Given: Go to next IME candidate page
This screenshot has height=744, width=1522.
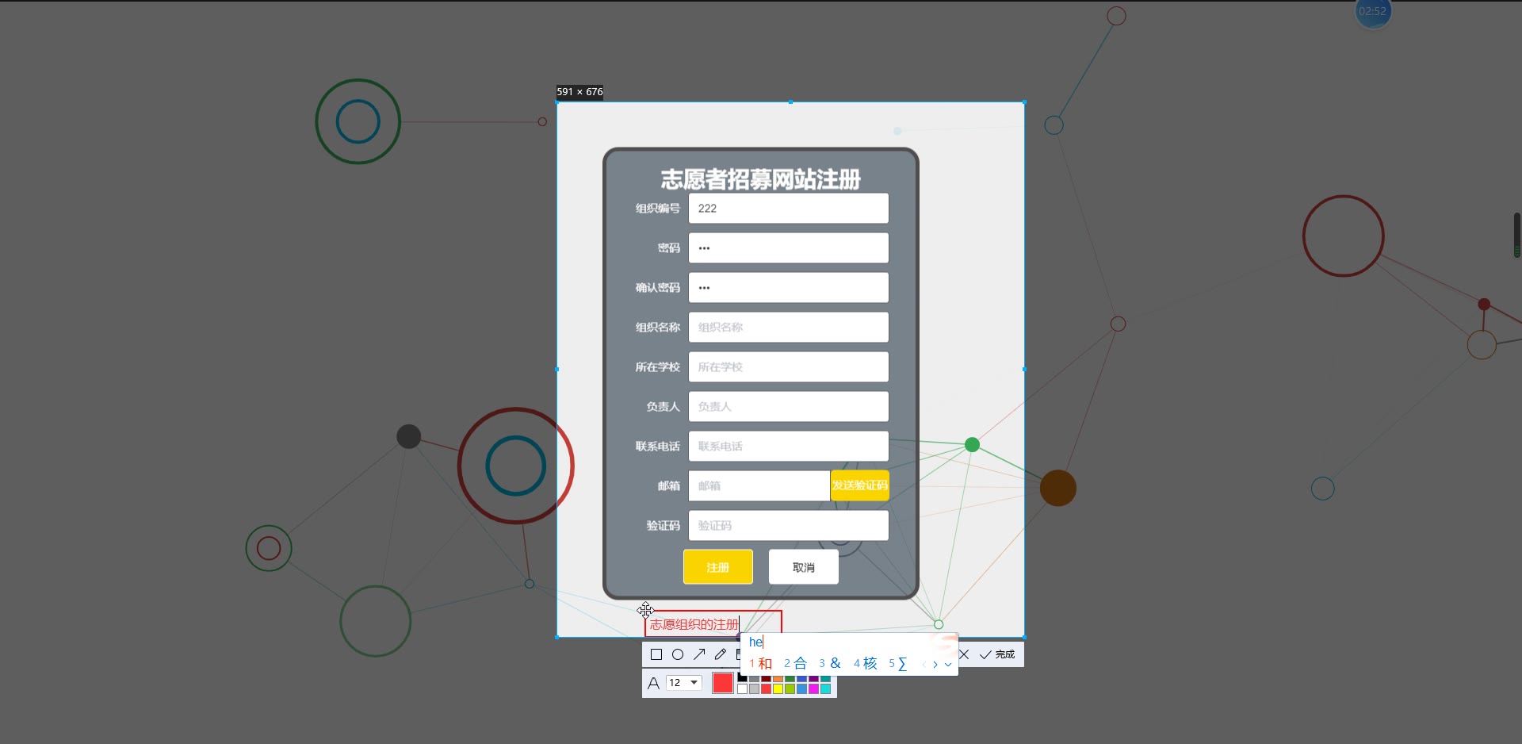Looking at the screenshot, I should (x=935, y=665).
